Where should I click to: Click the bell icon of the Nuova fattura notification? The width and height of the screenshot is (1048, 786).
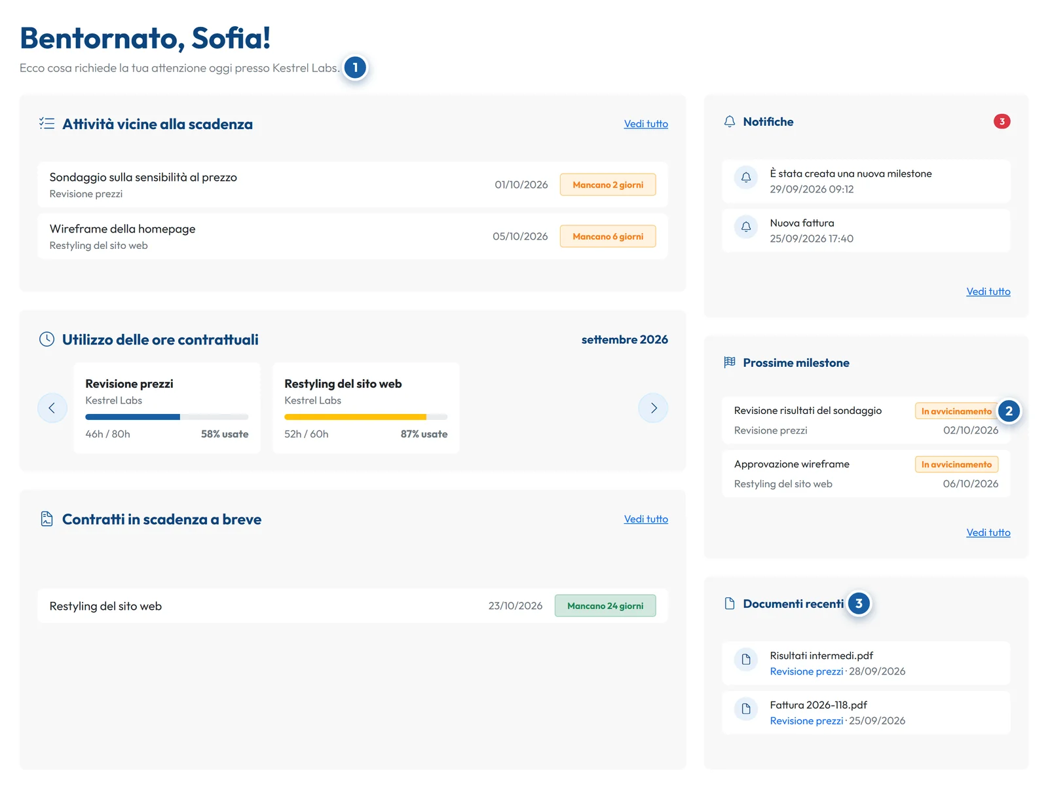coord(746,227)
